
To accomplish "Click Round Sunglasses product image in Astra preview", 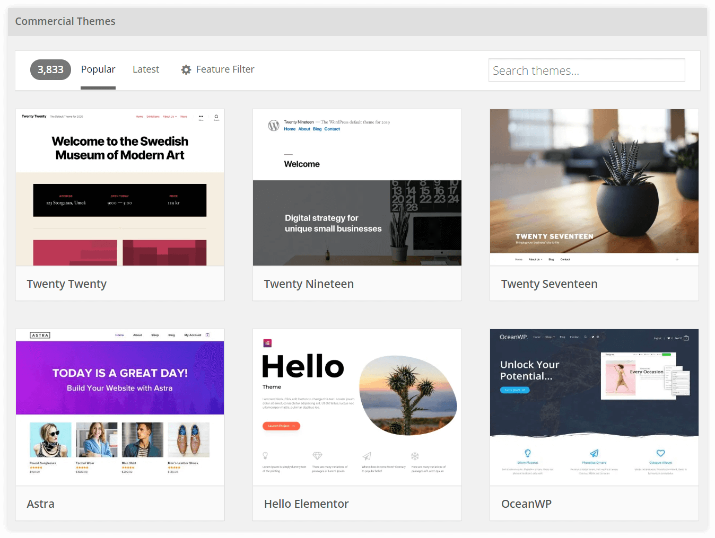I will 50,439.
